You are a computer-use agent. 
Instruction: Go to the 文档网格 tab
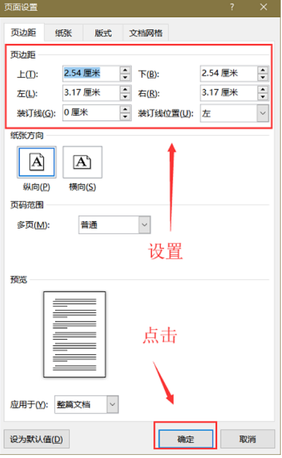[x=146, y=33]
